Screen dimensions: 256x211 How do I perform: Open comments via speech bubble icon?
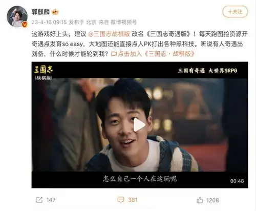click(121, 200)
